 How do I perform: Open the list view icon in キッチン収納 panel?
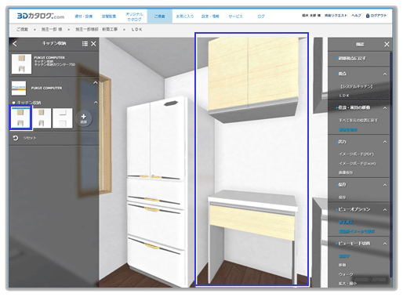(85, 44)
